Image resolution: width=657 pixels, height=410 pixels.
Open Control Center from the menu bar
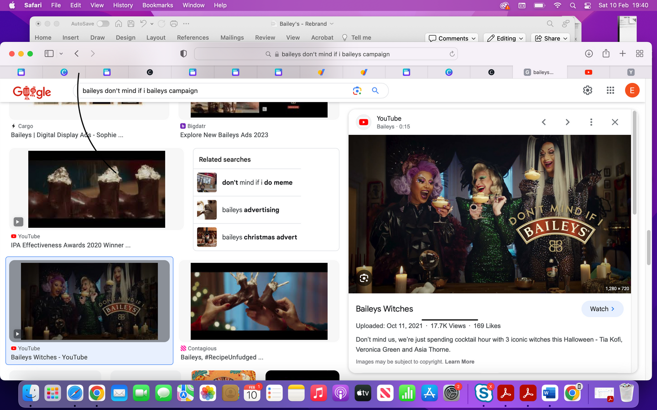click(x=588, y=5)
